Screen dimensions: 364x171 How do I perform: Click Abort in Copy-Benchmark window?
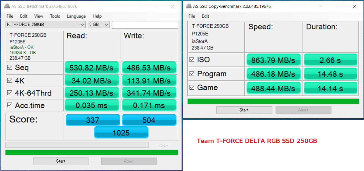303,110
